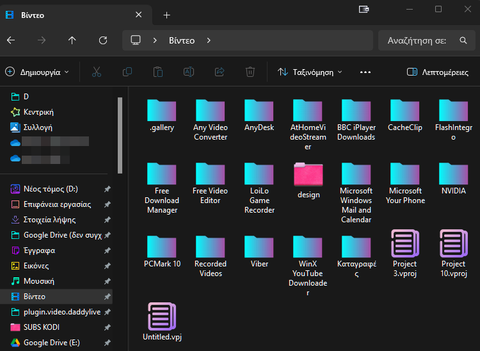Open Google Drive (δεν συγχ in sidebar
Screen dimensions: 480x351
[56, 235]
